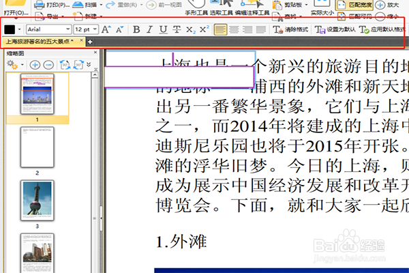Select align right paragraph option

247,29
